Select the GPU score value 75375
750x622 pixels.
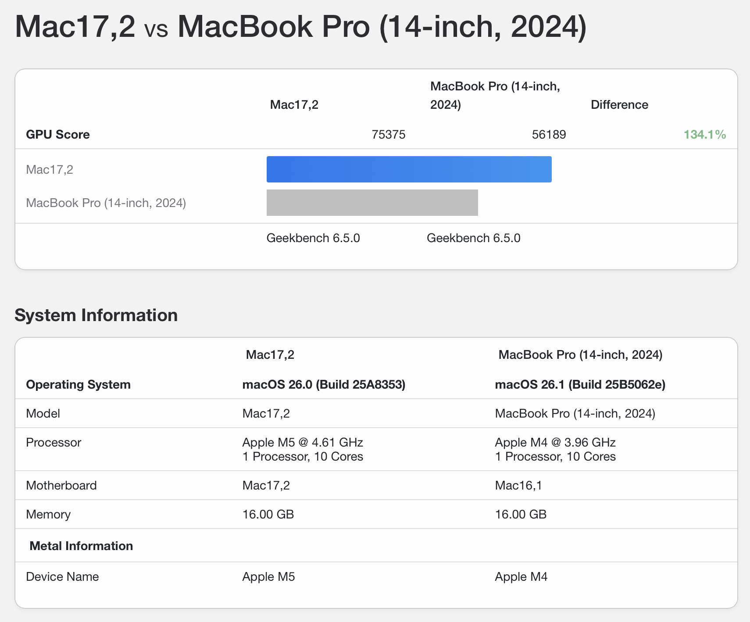click(388, 134)
